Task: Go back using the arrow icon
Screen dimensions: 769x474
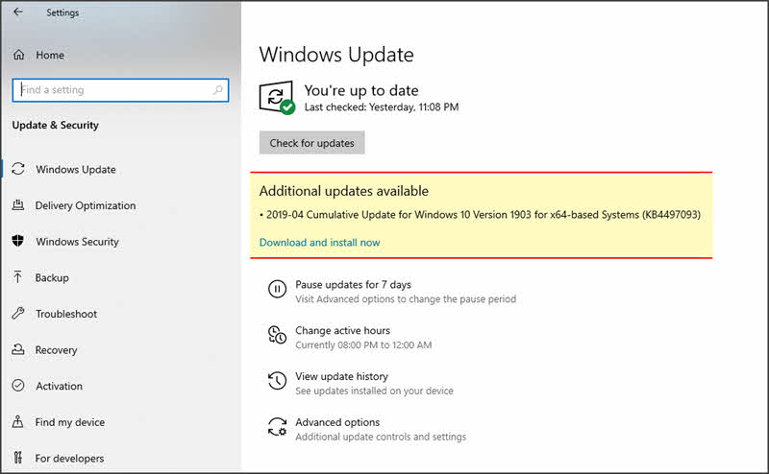Action: [x=18, y=12]
